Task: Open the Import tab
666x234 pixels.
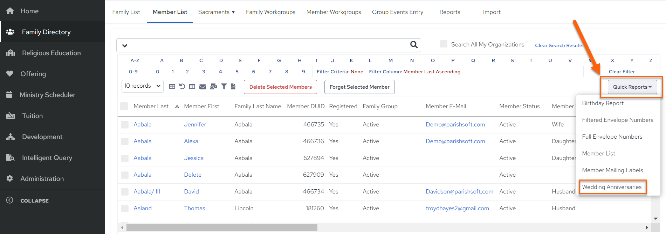Action: click(x=492, y=12)
